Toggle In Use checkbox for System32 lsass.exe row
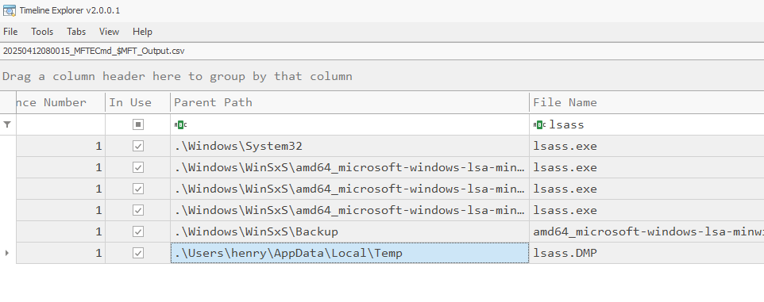Image resolution: width=764 pixels, height=302 pixels. coord(138,147)
